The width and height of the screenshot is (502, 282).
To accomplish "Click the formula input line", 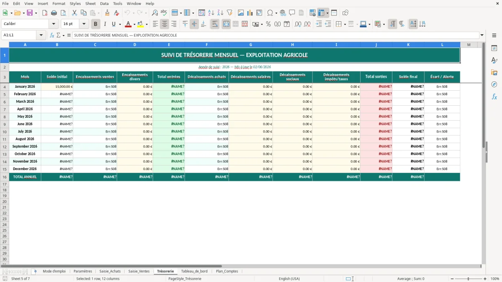I will [x=275, y=36].
